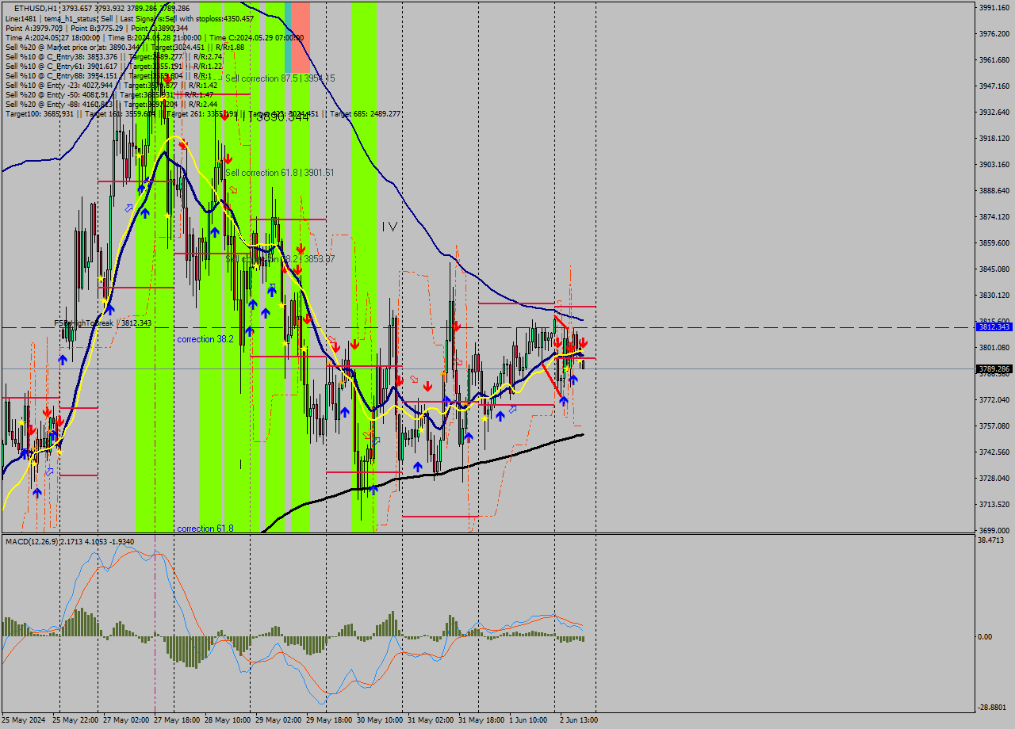The width and height of the screenshot is (1015, 729).
Task: Click the current price tag 3789.286
Action: 994,369
